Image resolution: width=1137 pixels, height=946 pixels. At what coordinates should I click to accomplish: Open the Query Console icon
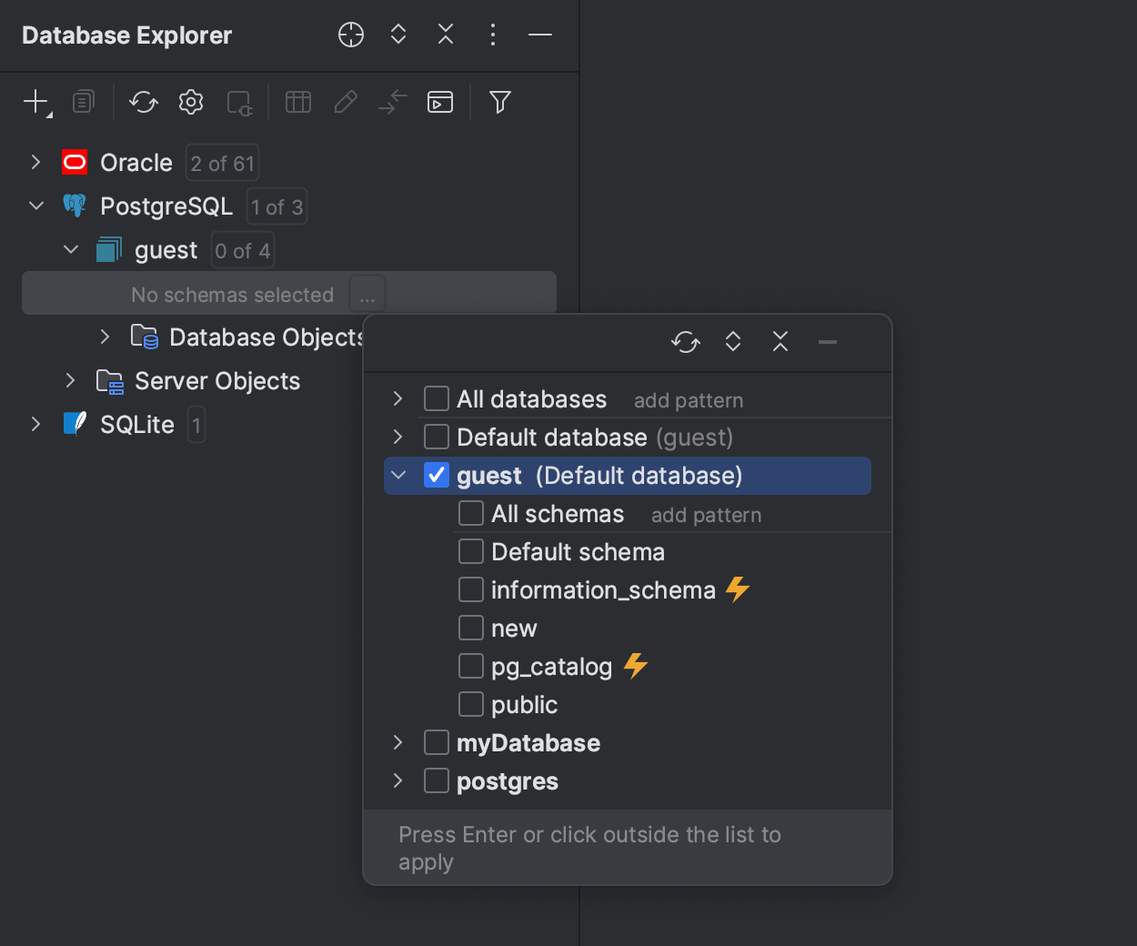[439, 102]
